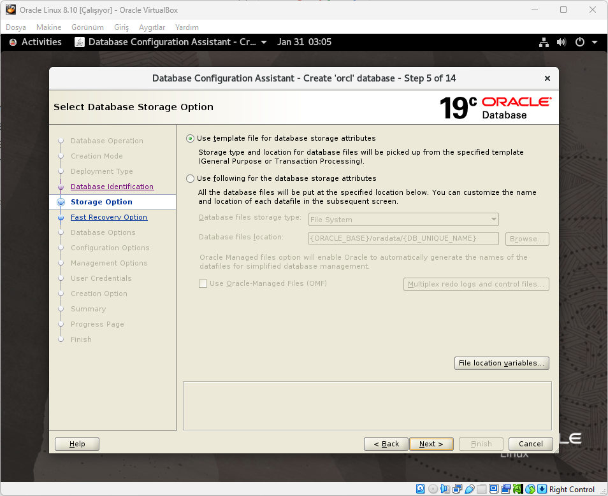608x496 pixels.
Task: Click VirtualBox window title icon
Action: coord(10,10)
